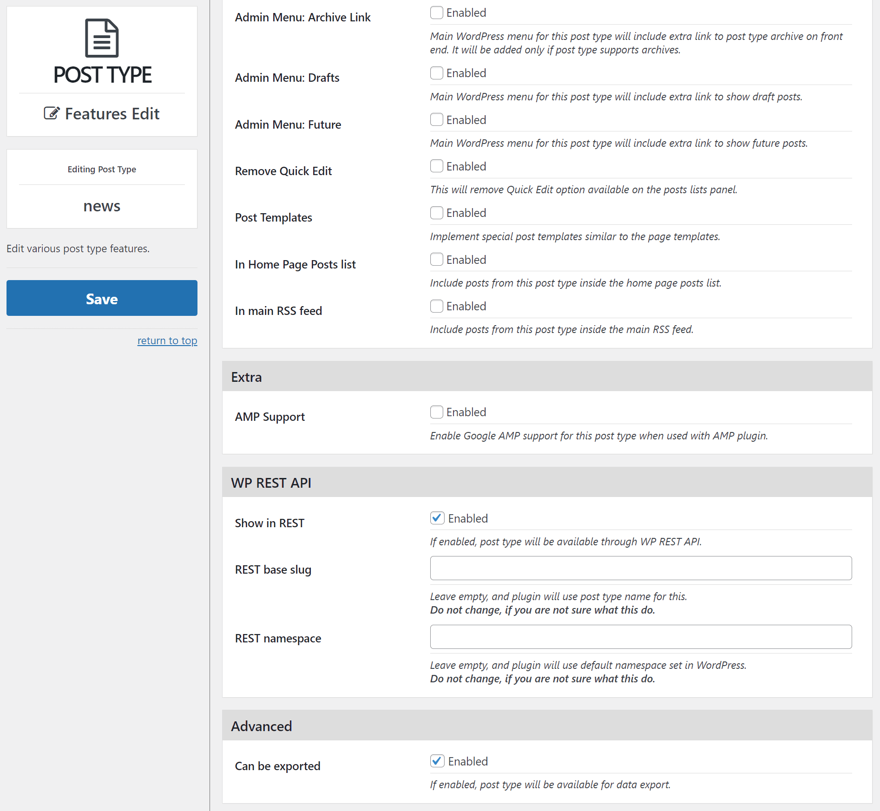Click the 'REST namespace' label
Image resolution: width=880 pixels, height=811 pixels.
(278, 639)
